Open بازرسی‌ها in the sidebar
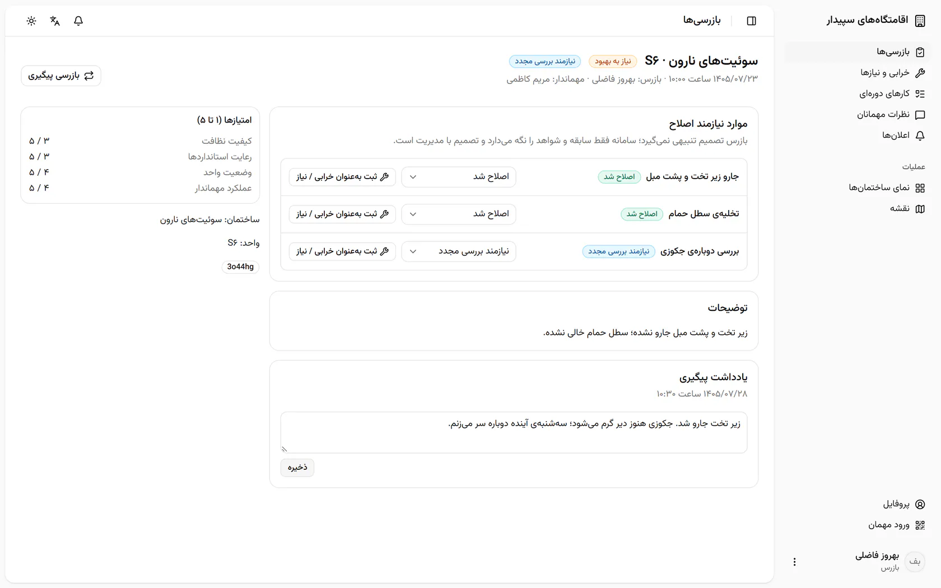The height and width of the screenshot is (588, 941). (857, 52)
